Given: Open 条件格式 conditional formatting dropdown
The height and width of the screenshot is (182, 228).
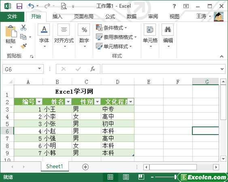Looking at the screenshot, I should click(x=111, y=28).
